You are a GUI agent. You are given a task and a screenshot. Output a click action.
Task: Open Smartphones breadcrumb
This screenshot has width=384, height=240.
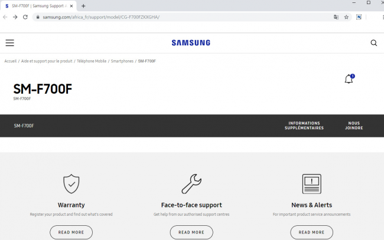click(122, 61)
